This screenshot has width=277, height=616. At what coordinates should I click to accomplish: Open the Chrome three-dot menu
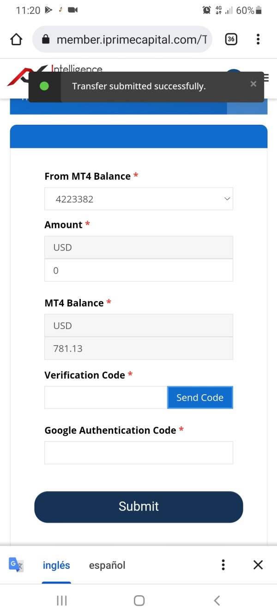258,40
